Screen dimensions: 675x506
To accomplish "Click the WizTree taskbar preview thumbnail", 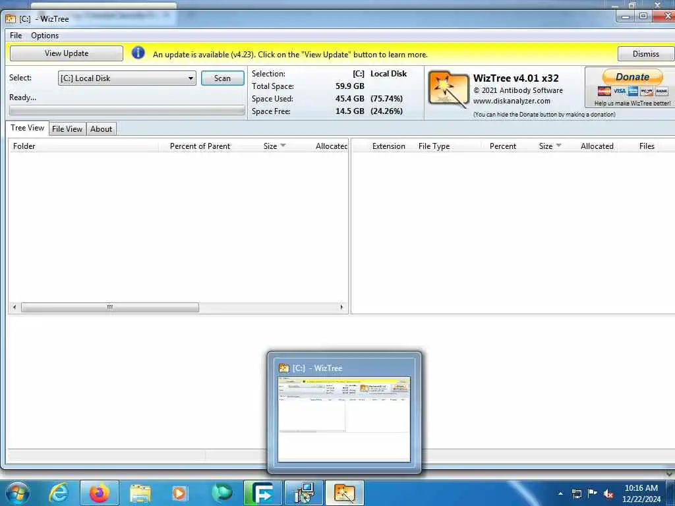I will 344,419.
